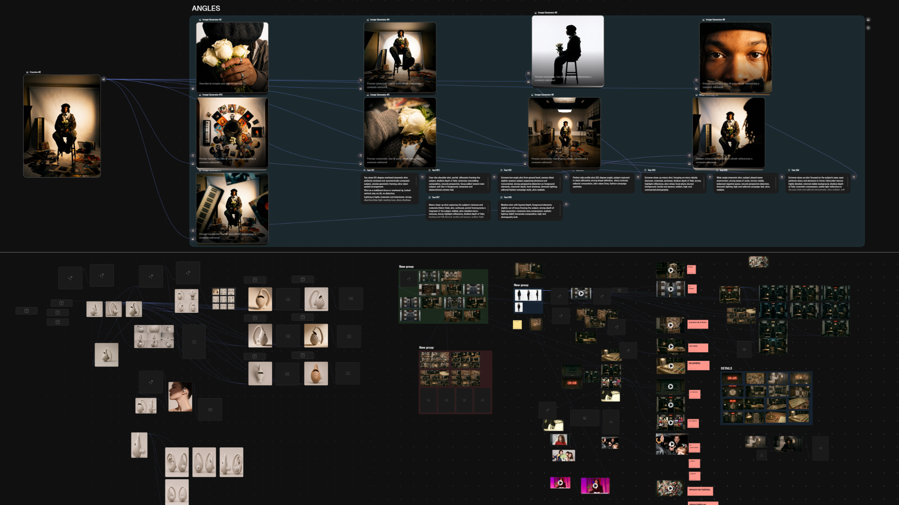Screen dimensions: 899x505
Task: Open the hands holding white roses image
Action: pos(232,57)
